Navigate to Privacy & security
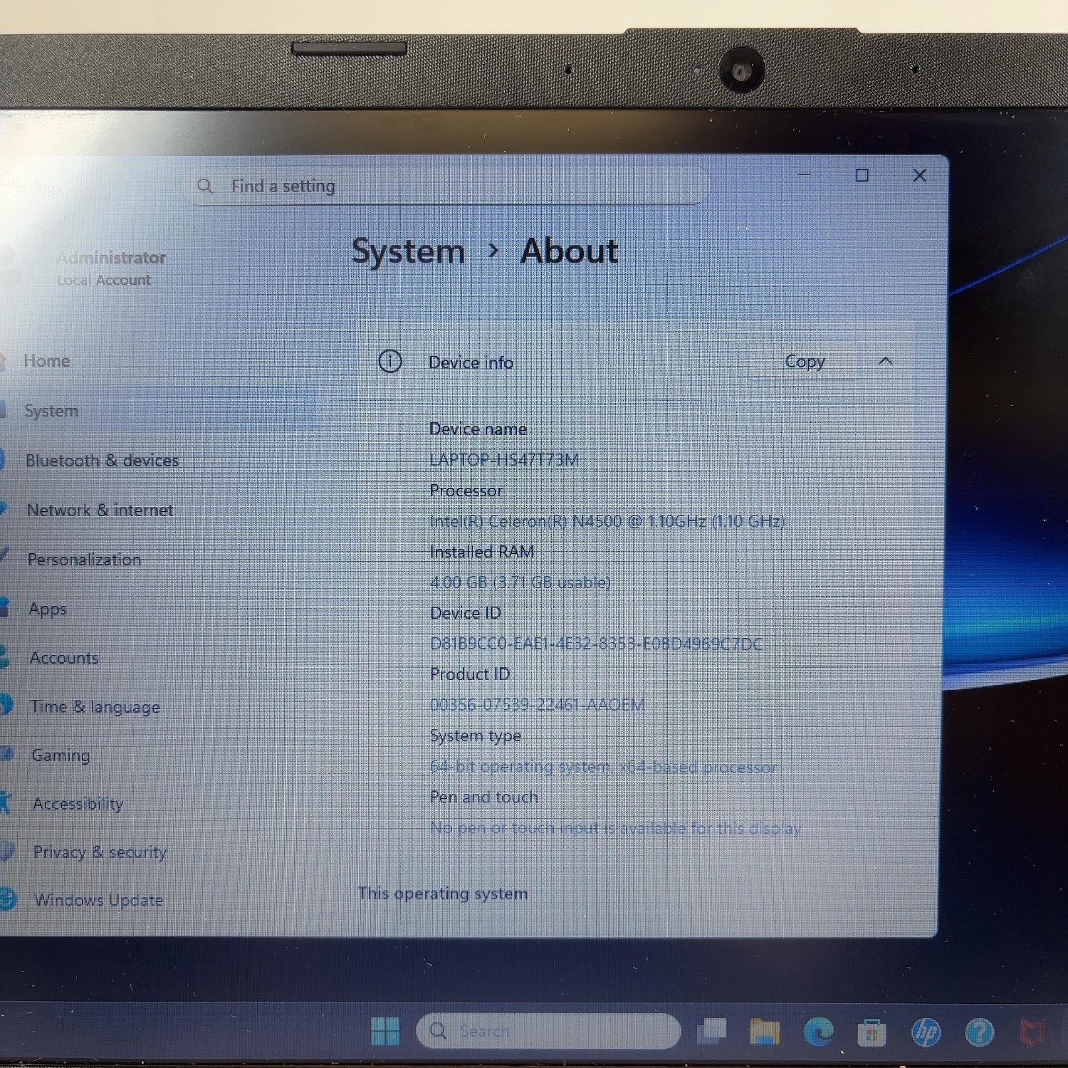Image resolution: width=1068 pixels, height=1068 pixels. point(100,852)
